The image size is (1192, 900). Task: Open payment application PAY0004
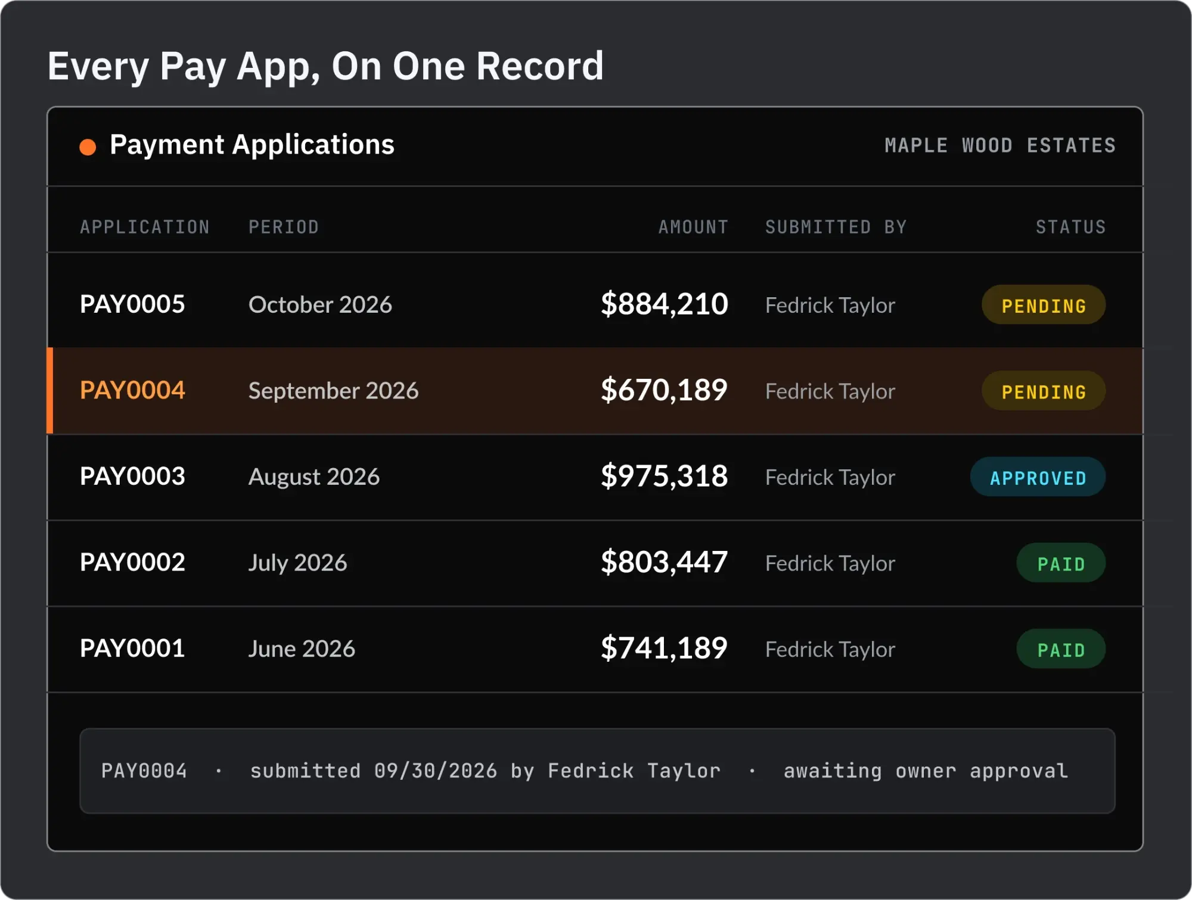click(x=132, y=390)
